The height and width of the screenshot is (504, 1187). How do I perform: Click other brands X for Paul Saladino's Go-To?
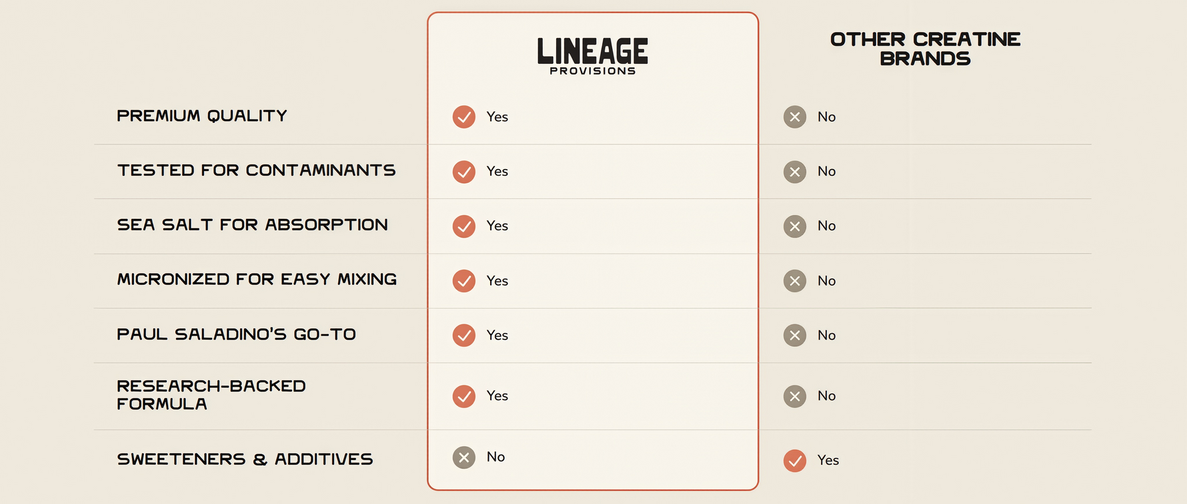pos(795,335)
